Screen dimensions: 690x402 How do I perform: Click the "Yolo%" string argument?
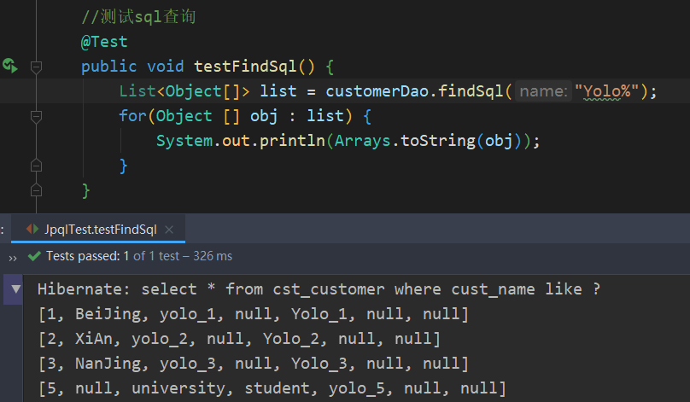(x=606, y=91)
